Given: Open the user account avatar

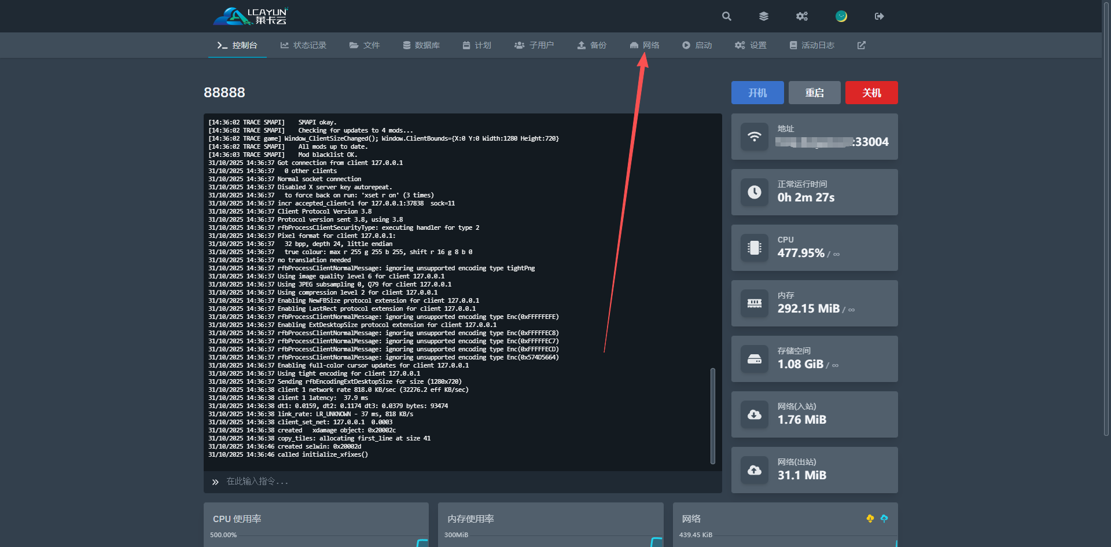Looking at the screenshot, I should click(841, 16).
